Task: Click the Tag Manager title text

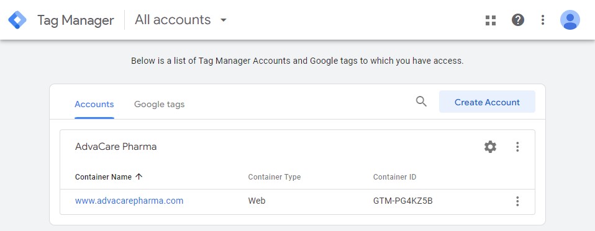Action: point(76,20)
